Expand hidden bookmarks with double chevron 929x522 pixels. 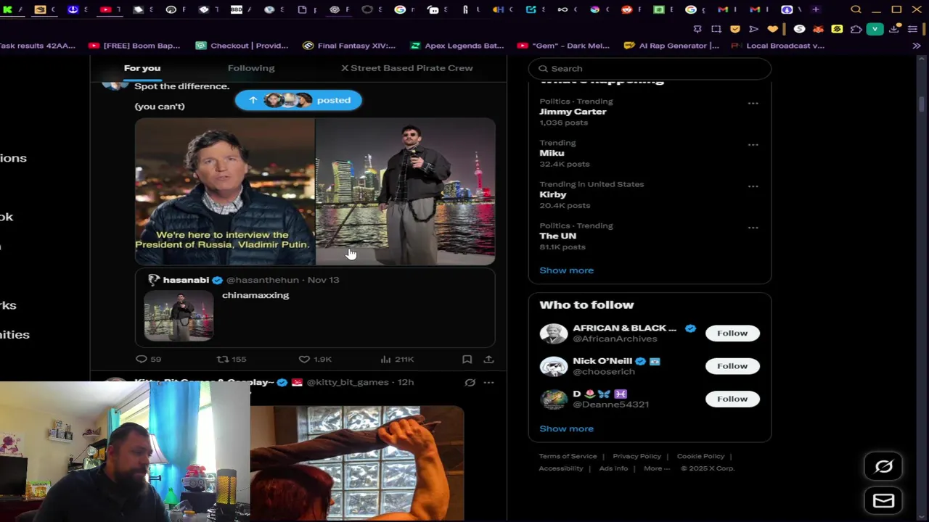click(x=917, y=46)
